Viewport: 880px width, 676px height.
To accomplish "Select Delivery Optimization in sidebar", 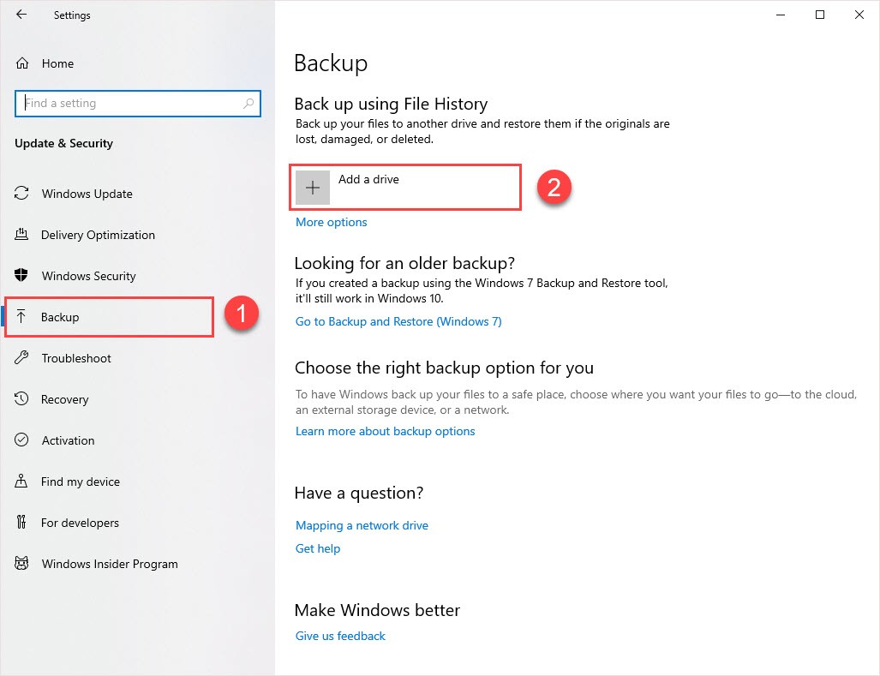I will 98,235.
